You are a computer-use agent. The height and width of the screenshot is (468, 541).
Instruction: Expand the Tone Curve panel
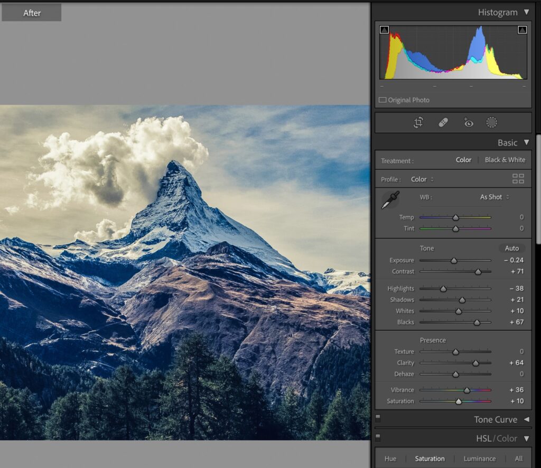click(526, 419)
